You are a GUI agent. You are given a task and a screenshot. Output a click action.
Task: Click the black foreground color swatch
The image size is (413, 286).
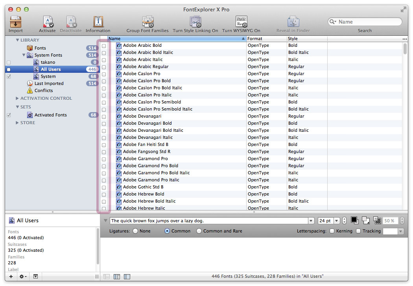354,220
